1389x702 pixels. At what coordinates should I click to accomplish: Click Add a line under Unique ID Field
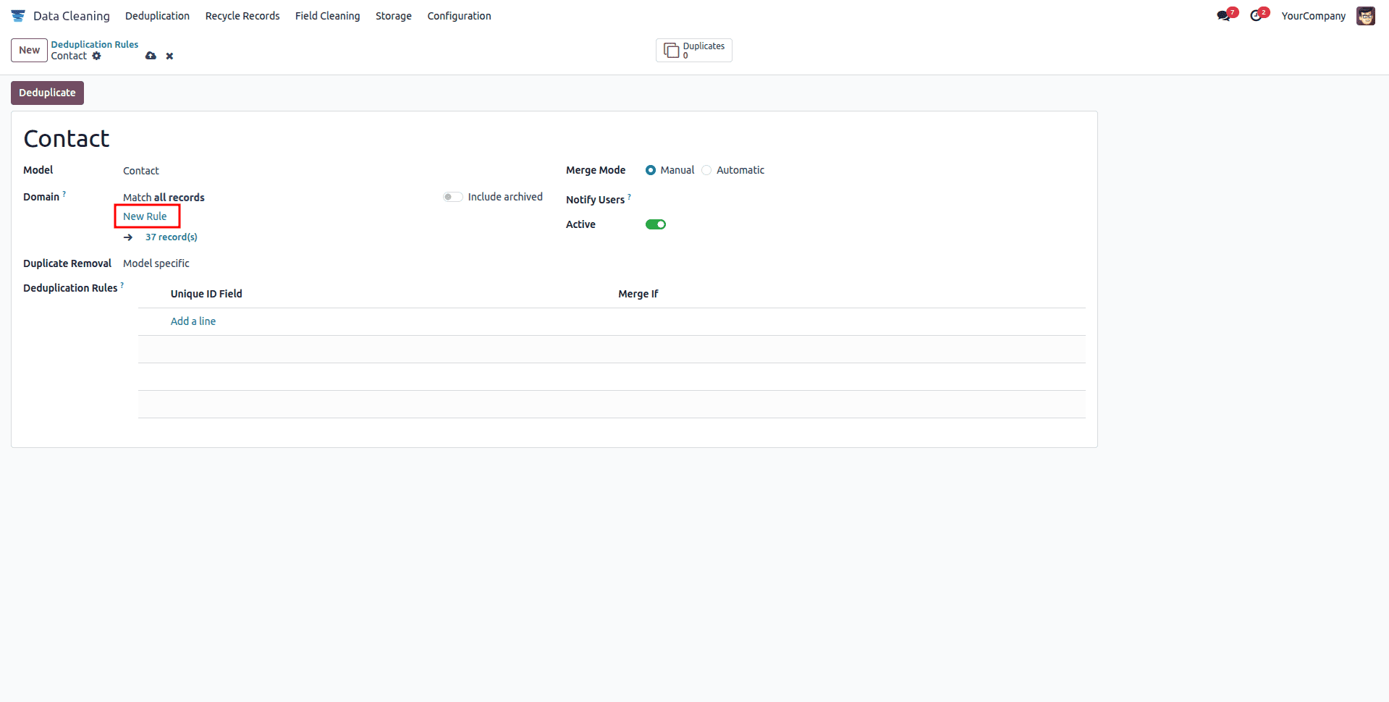[x=193, y=321]
